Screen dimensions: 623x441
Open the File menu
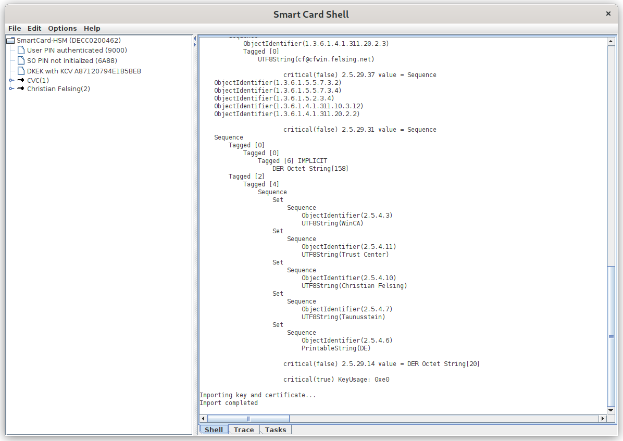click(15, 29)
